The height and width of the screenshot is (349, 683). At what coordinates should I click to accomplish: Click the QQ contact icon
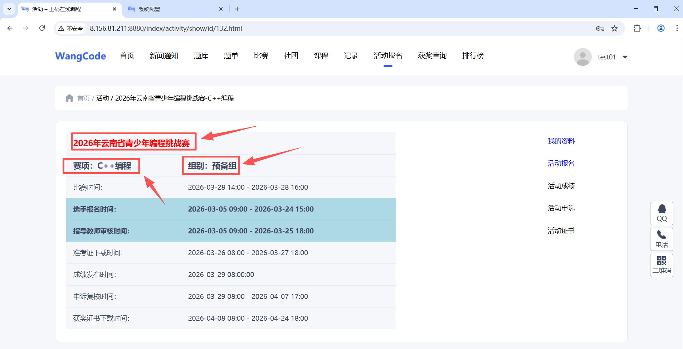[x=662, y=213]
